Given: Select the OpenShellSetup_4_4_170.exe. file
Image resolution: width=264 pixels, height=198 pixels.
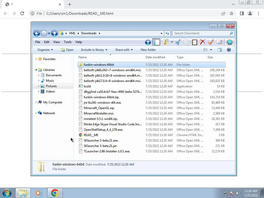Looking at the screenshot, I should 152,130.
